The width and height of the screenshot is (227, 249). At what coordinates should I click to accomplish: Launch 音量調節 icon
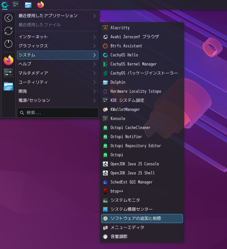[x=105, y=236]
